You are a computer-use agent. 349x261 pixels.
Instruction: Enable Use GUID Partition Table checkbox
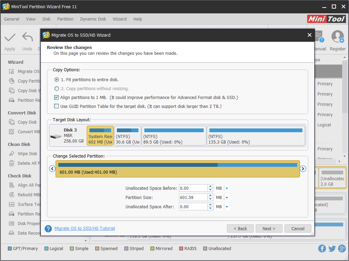56,106
